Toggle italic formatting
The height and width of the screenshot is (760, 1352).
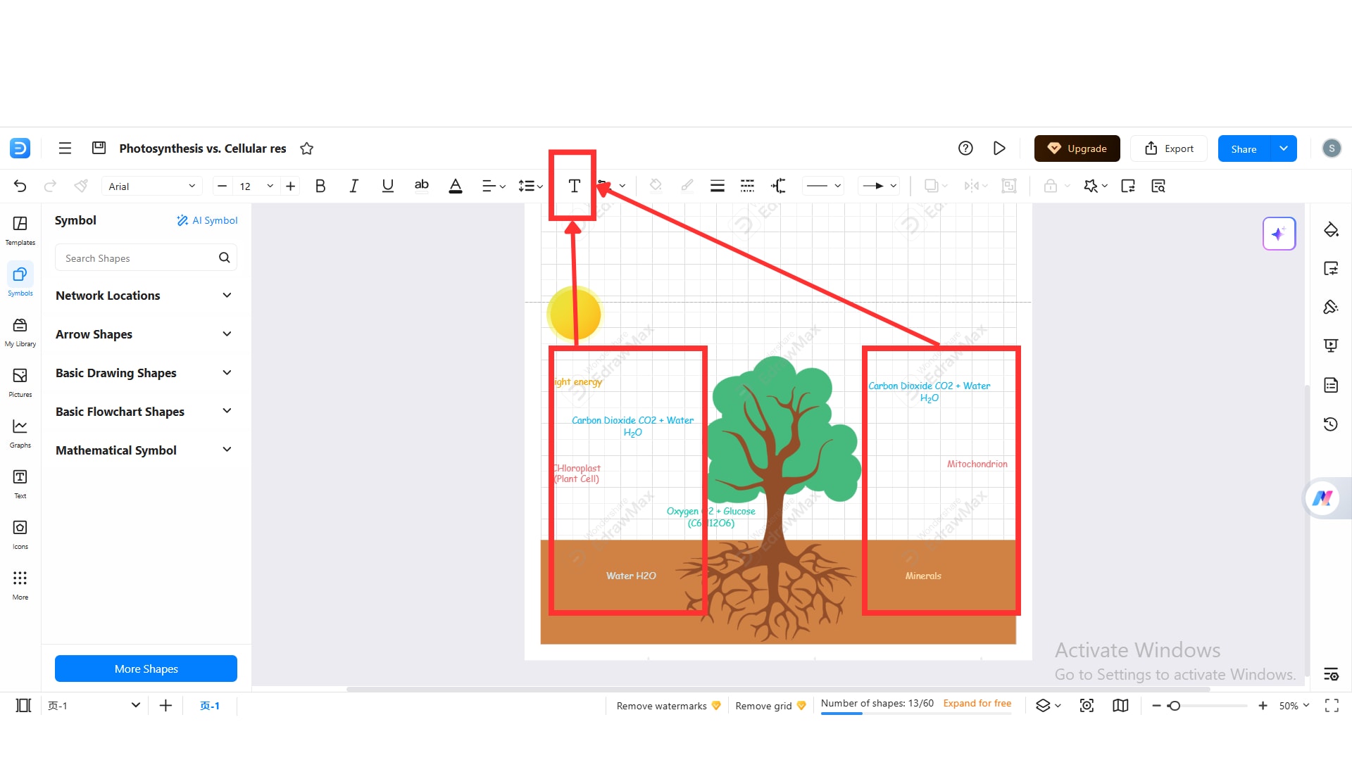click(x=353, y=186)
